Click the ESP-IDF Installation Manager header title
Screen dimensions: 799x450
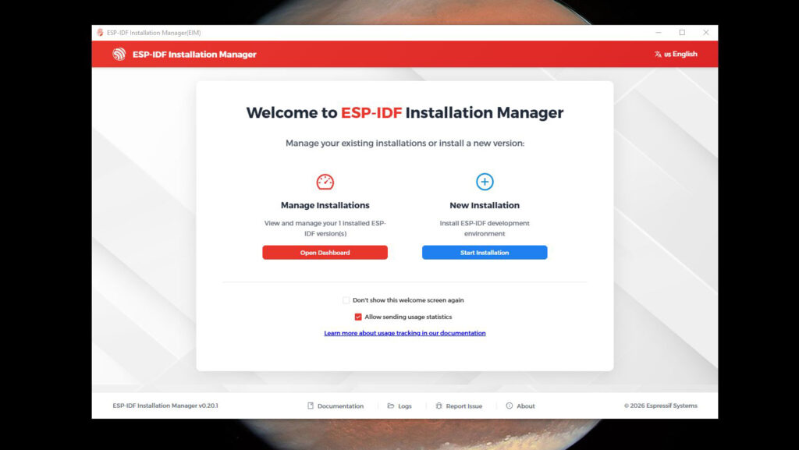coord(194,55)
